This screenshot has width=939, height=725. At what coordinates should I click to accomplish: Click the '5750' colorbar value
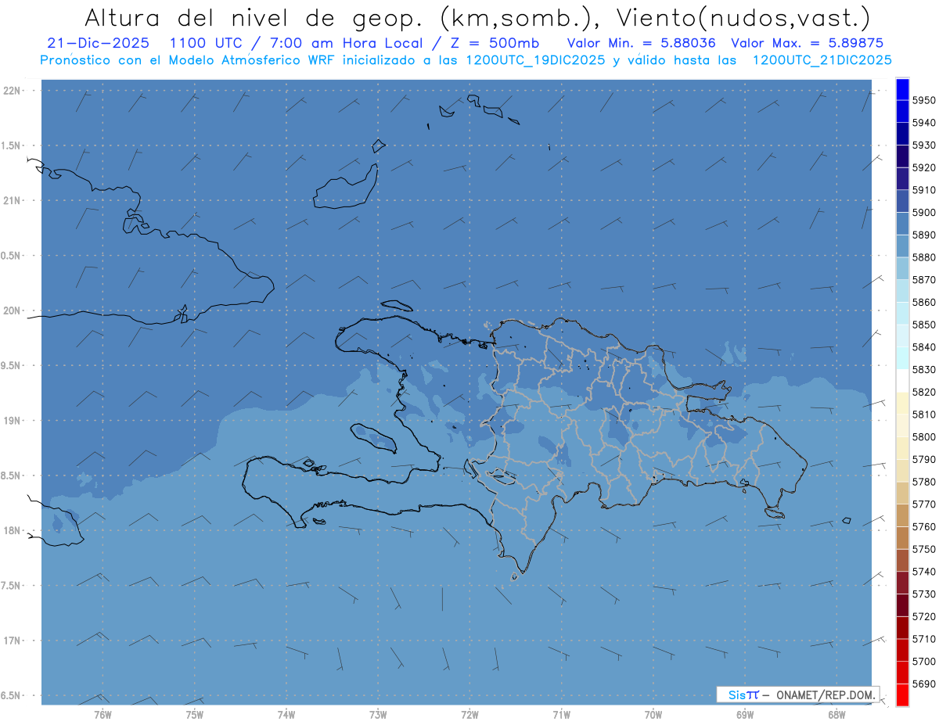[923, 549]
